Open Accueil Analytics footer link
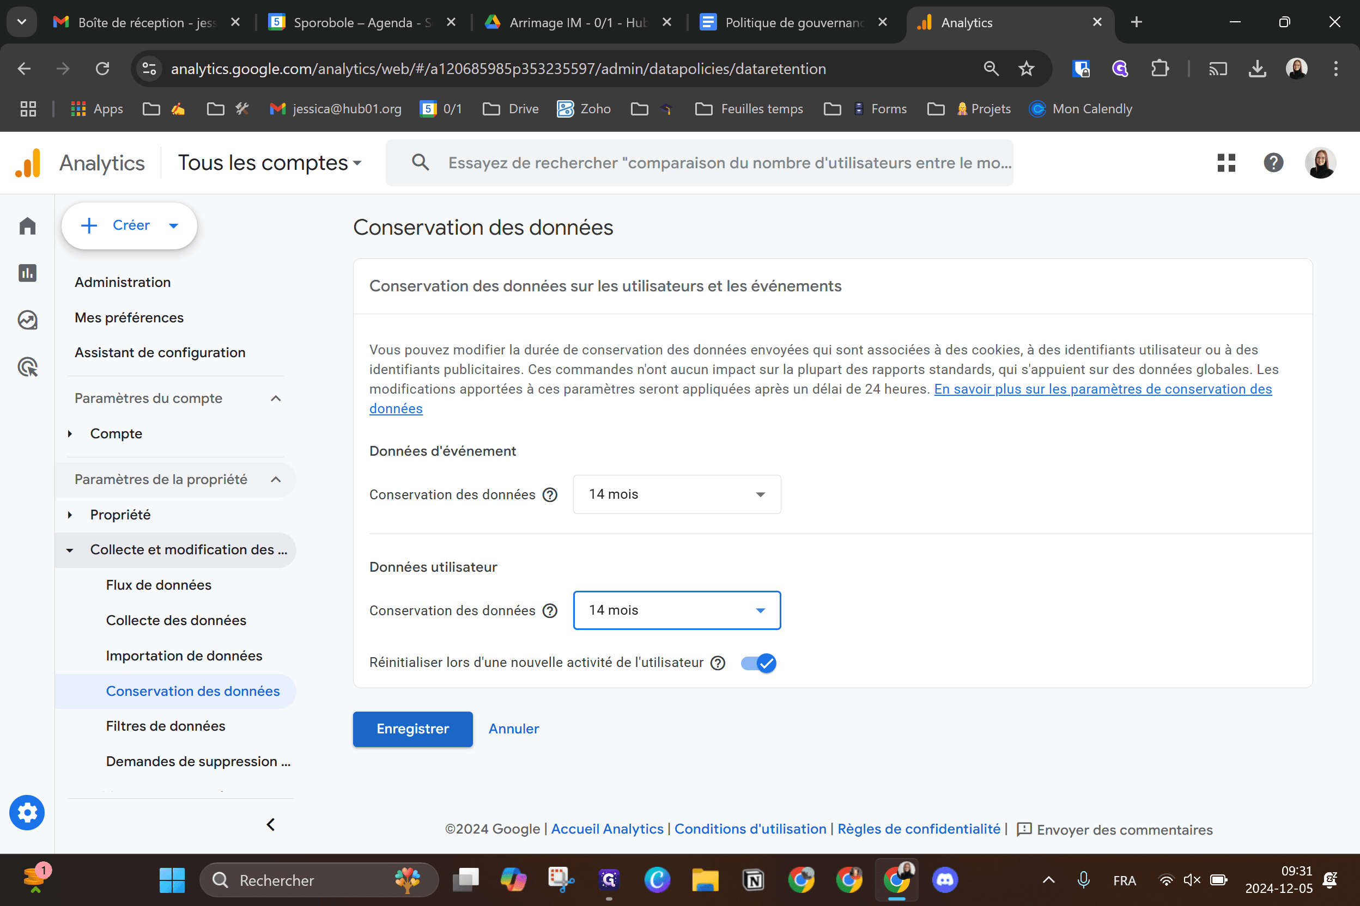Viewport: 1360px width, 906px height. 607,829
